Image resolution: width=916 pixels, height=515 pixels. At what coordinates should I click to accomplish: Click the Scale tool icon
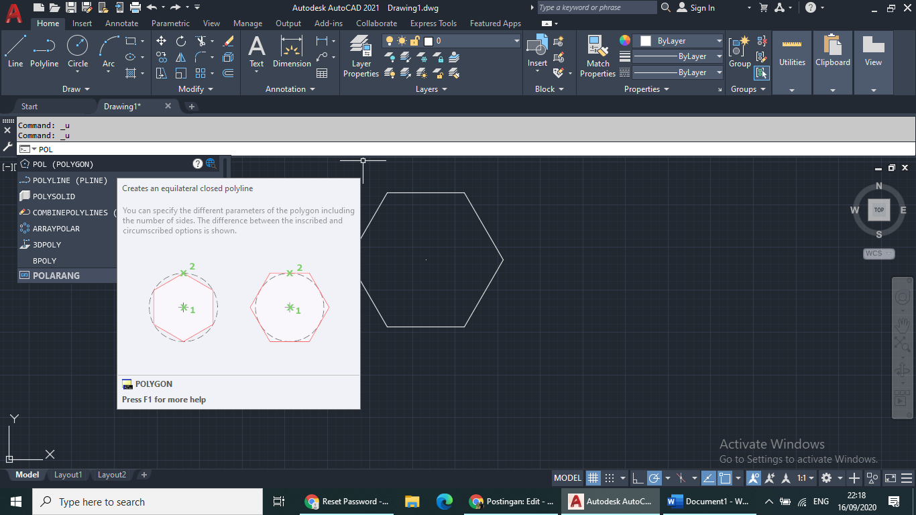181,73
